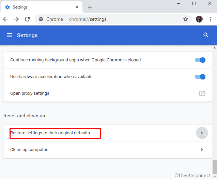Expand the Clean up computer arrow
The image size is (217, 179).
click(202, 150)
